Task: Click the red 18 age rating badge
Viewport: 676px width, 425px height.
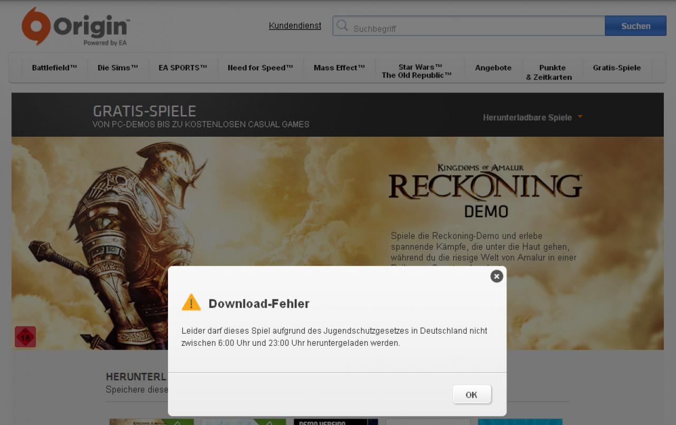Action: click(x=25, y=337)
